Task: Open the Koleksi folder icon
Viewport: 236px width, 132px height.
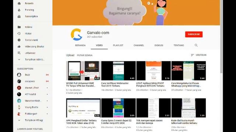Action: pyautogui.click(x=19, y=27)
